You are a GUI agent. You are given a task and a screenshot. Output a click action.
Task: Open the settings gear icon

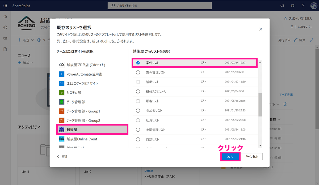292,6
